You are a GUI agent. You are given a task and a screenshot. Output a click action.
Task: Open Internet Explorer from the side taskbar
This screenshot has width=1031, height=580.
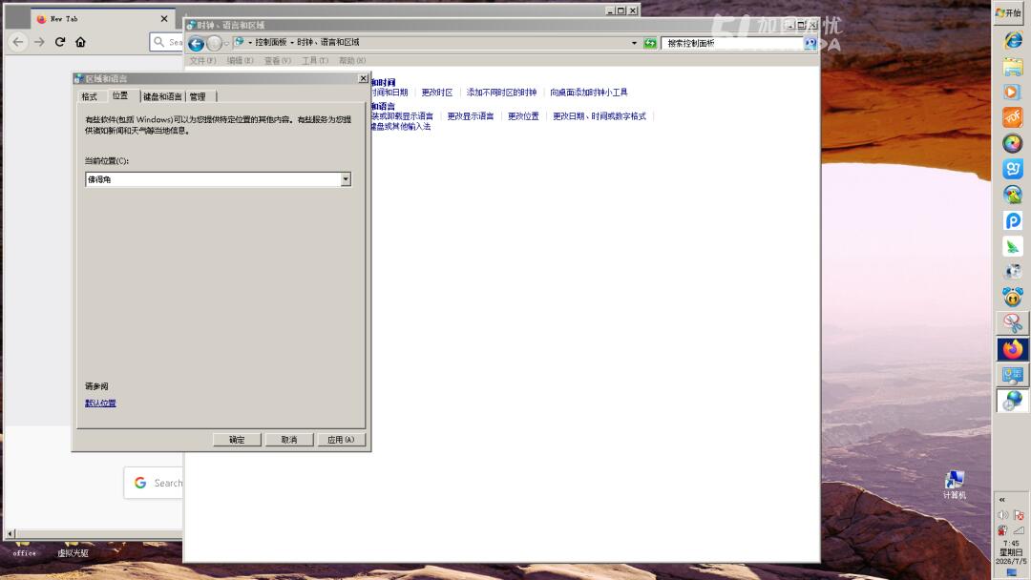pyautogui.click(x=1013, y=40)
